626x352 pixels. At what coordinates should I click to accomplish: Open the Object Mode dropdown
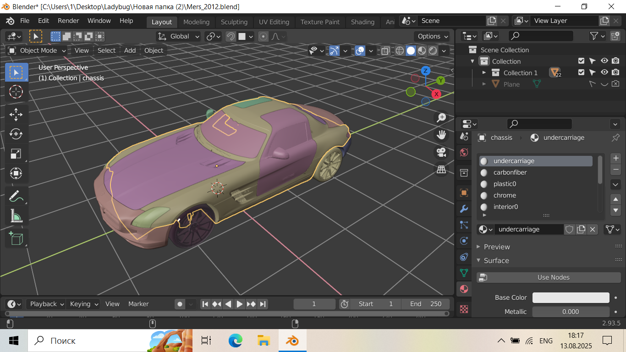coord(38,50)
